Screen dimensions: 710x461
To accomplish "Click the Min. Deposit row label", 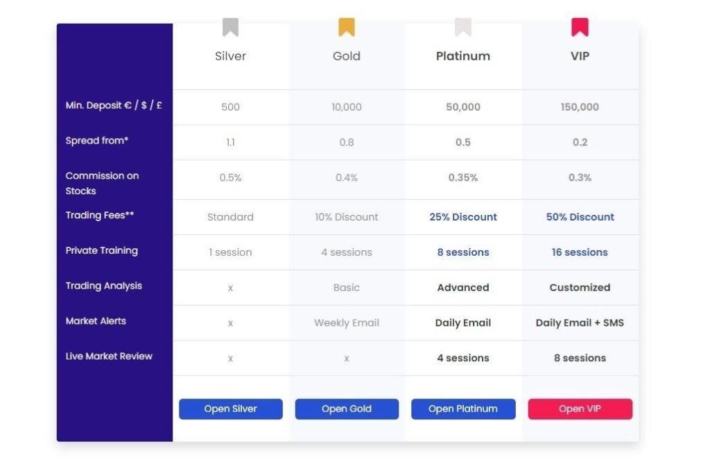I will click(x=114, y=106).
